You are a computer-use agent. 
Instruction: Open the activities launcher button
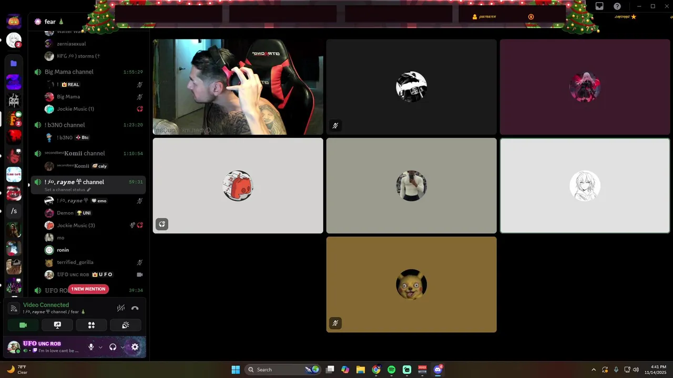[x=91, y=325]
